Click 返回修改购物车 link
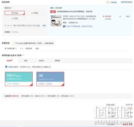134x127 pixels. coord(126,2)
